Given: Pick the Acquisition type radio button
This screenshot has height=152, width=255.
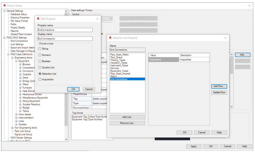Looking at the screenshot, I should [40, 79].
